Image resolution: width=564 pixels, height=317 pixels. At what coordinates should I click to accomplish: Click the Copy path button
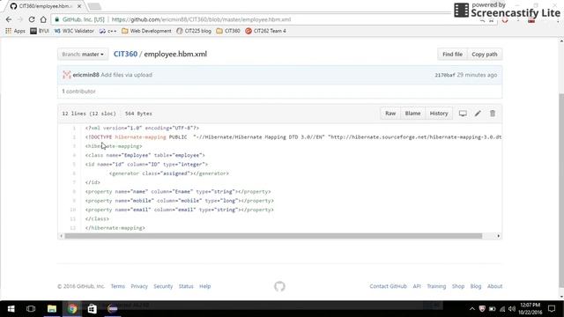tap(485, 55)
